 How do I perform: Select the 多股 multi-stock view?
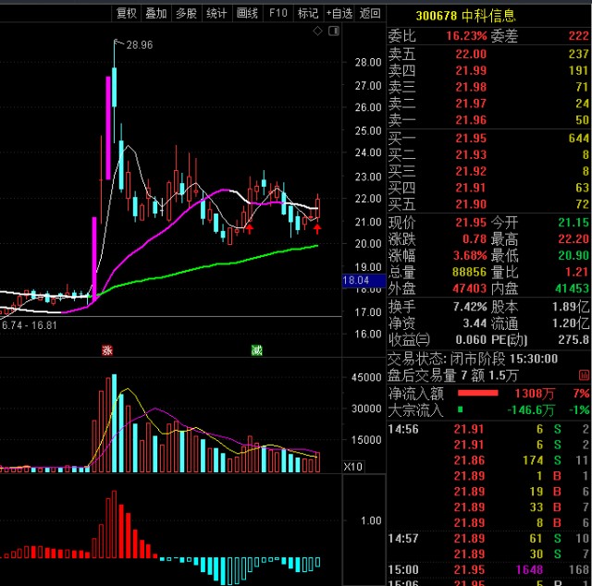click(x=186, y=14)
